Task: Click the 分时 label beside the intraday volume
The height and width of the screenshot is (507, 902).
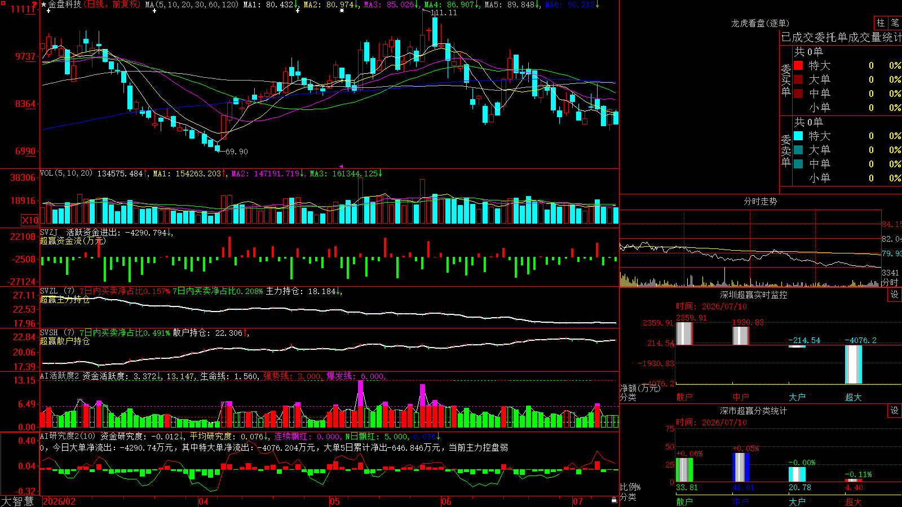Action: tap(890, 282)
